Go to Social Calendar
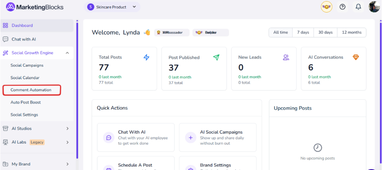382x170 pixels. 25,78
